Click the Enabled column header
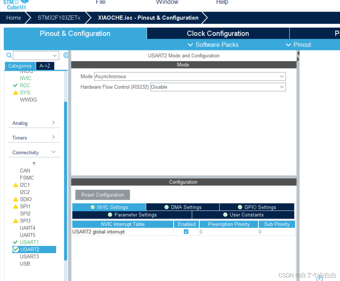Viewport: 340px width, 281px height. pos(187,224)
